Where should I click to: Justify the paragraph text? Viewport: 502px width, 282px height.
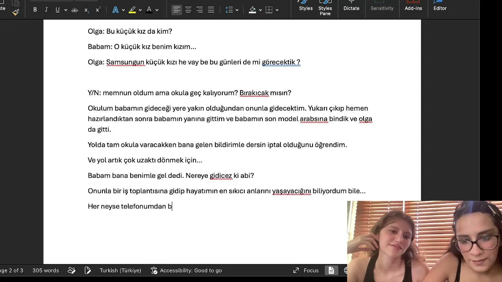tap(211, 10)
